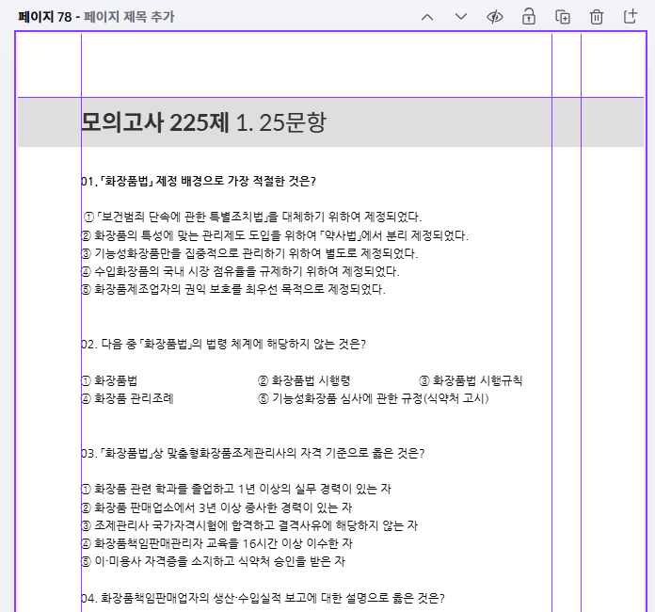
Task: Click option '③ 조제관리사 국가자격시험에 합격하고 결격사유에'
Action: [249, 525]
